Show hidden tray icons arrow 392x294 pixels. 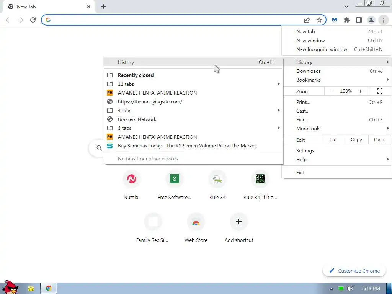332,289
